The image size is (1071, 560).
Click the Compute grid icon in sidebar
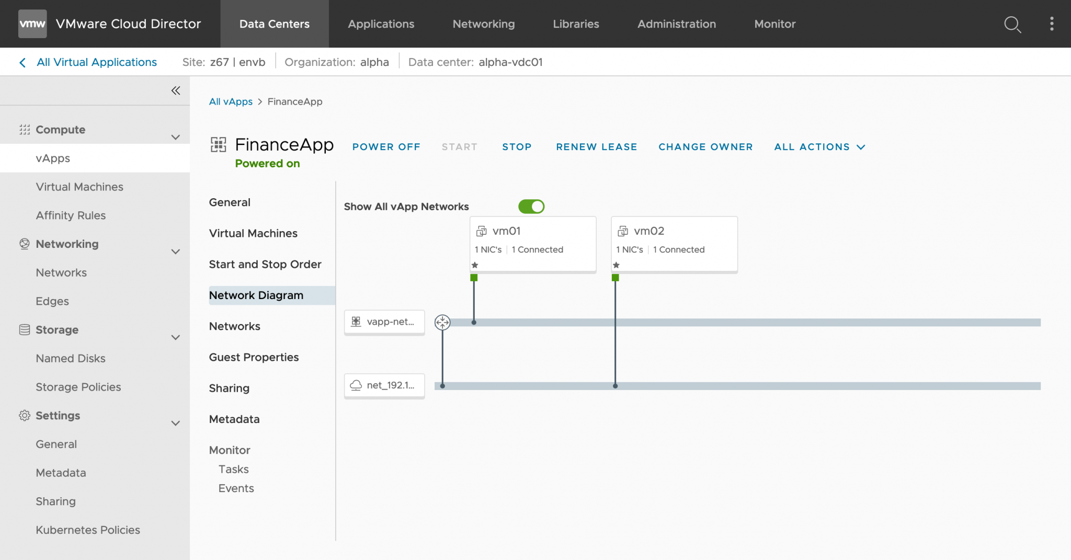tap(24, 129)
